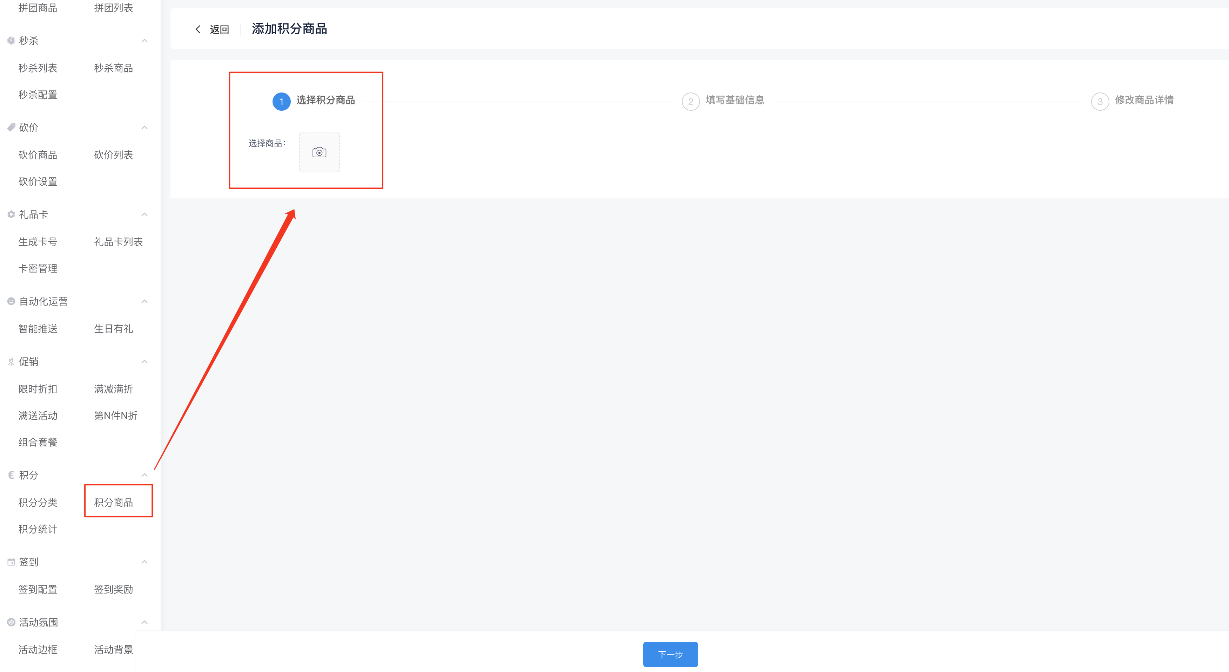Collapse the 活动氛围 section chevron
This screenshot has height=672, width=1229.
point(145,622)
